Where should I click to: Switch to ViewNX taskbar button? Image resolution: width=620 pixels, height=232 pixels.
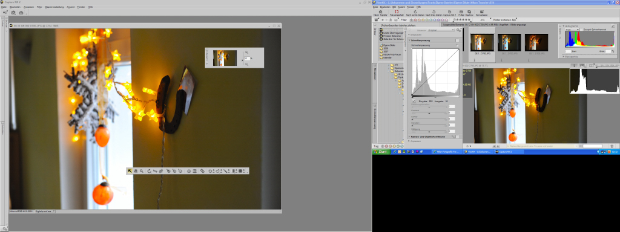pyautogui.click(x=478, y=152)
